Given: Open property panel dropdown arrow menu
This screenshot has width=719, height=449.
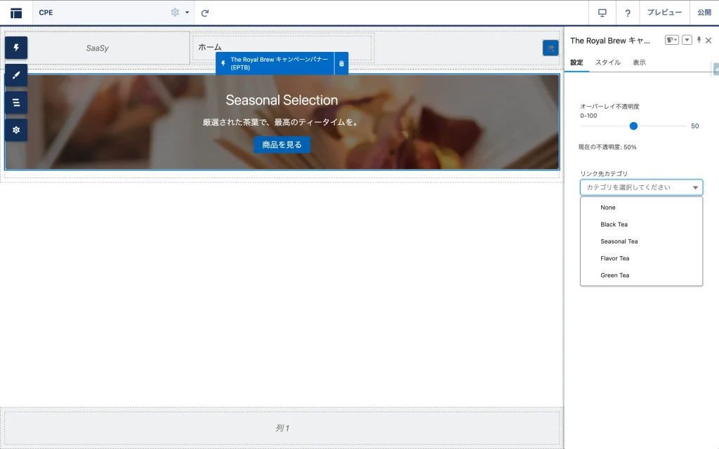Looking at the screenshot, I should 687,41.
